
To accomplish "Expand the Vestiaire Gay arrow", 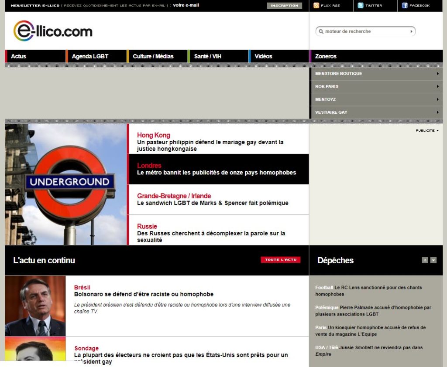I will tap(437, 112).
